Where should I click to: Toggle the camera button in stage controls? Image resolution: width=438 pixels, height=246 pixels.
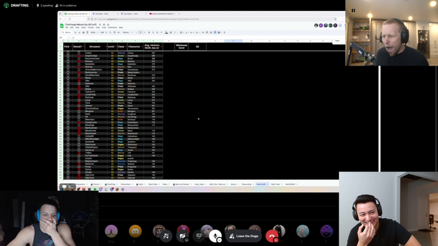[183, 236]
